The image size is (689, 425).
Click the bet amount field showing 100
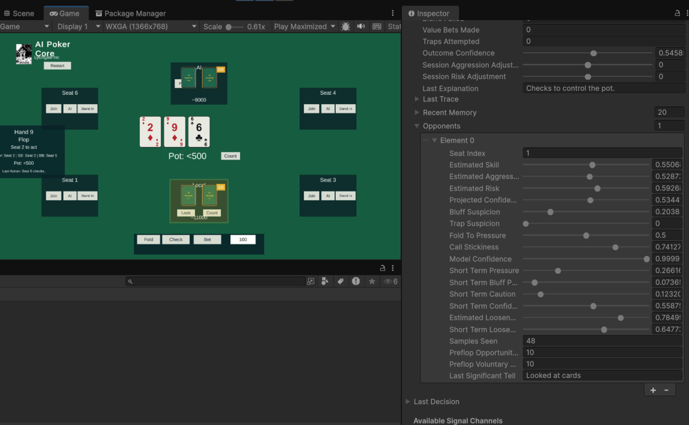[243, 239]
